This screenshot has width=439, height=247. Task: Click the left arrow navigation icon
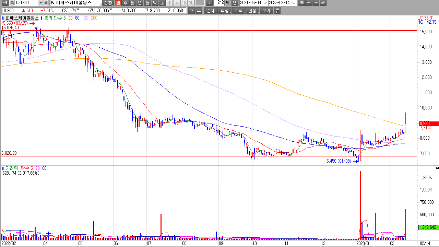pos(309,3)
